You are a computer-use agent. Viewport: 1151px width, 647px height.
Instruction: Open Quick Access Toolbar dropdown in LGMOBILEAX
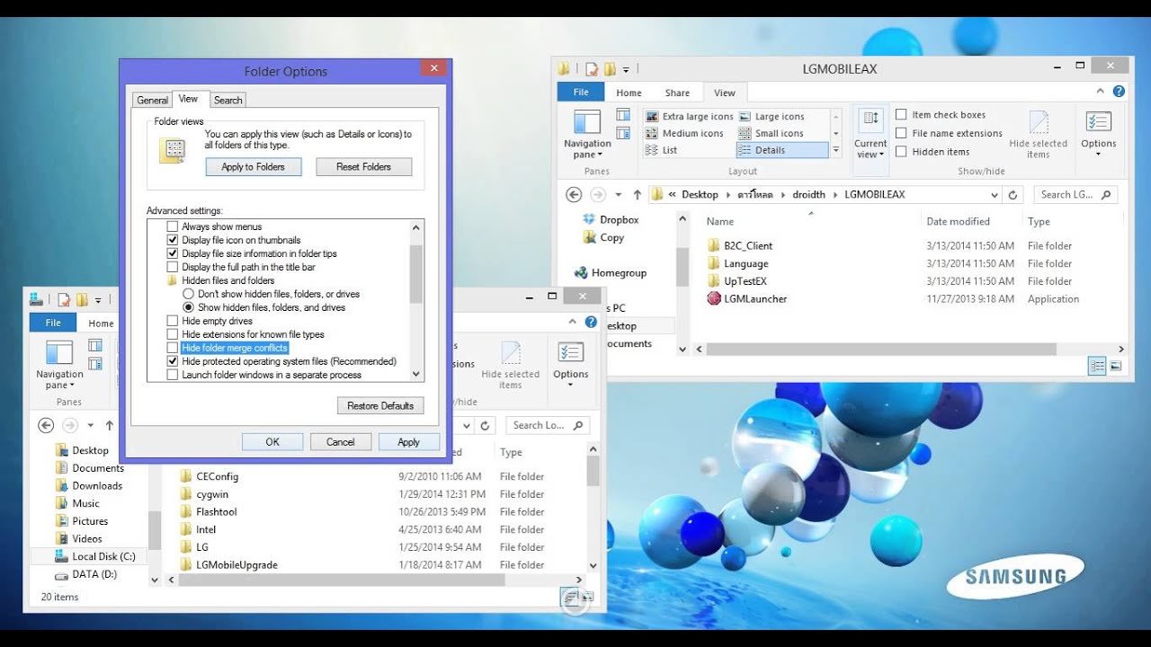[626, 68]
